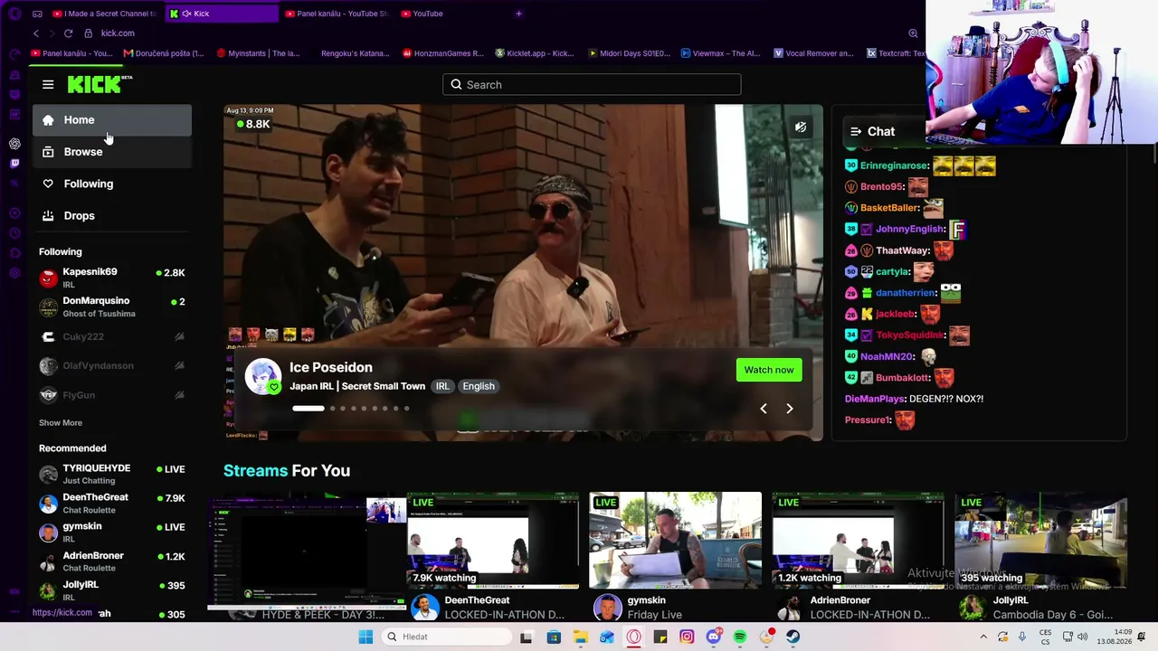Open the Kick hamburger menu

48,85
